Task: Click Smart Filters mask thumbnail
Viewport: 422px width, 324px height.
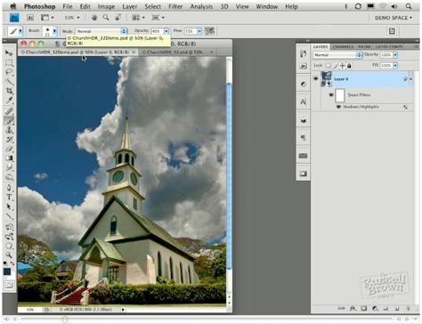Action: pos(340,95)
